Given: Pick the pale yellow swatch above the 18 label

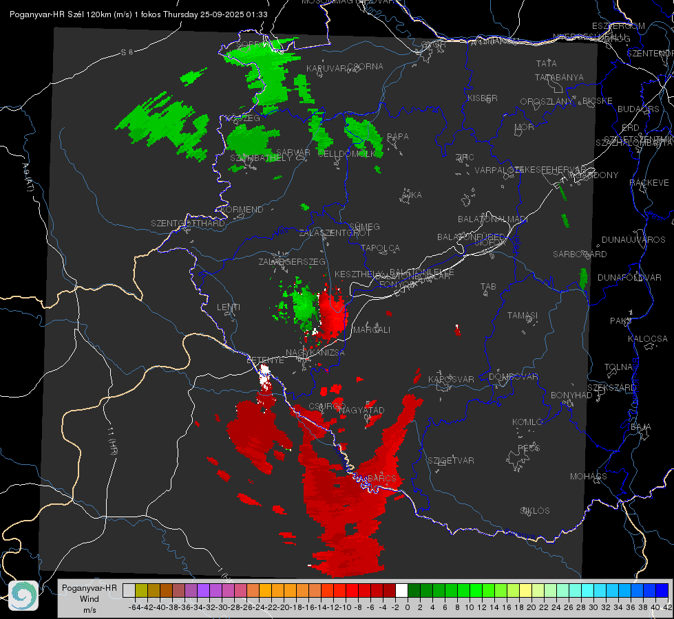Looking at the screenshot, I should coord(525,590).
